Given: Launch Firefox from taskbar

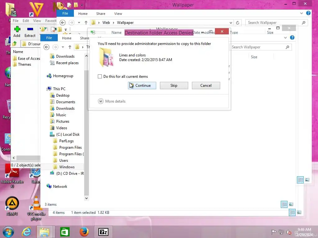Looking at the screenshot, I should point(84,232).
